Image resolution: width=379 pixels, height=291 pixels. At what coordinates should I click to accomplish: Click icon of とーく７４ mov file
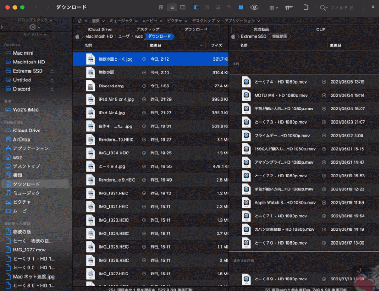click(246, 82)
